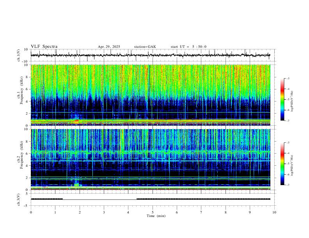The width and height of the screenshot is (309, 238).
Task: Click the "1" tick label on time axis
Action: click(55, 212)
